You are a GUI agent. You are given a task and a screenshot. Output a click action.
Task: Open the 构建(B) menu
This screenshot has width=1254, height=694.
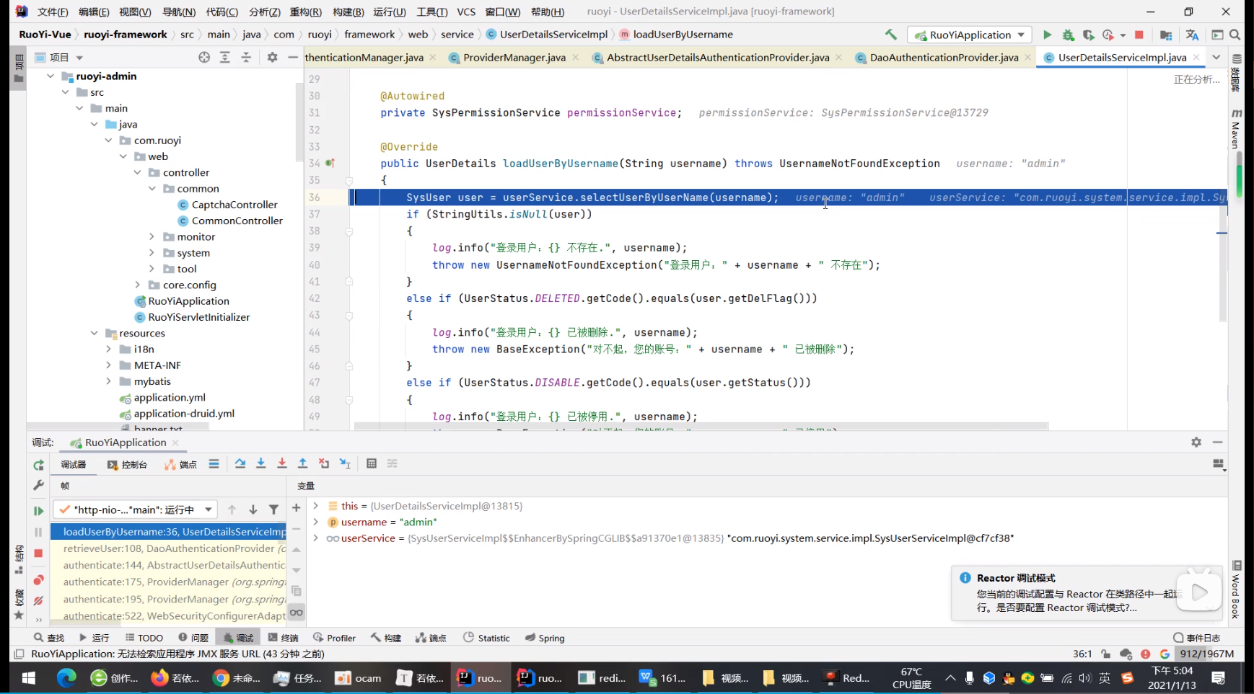coord(348,12)
